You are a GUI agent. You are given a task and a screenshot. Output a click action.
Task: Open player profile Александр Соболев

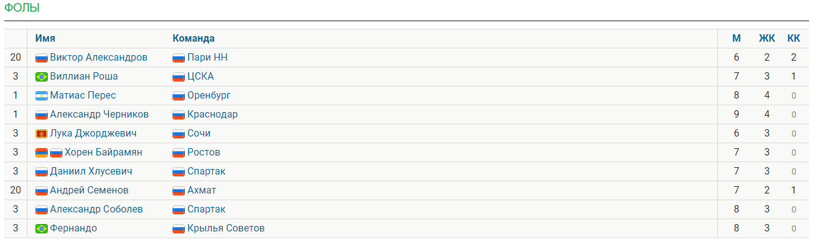97,209
